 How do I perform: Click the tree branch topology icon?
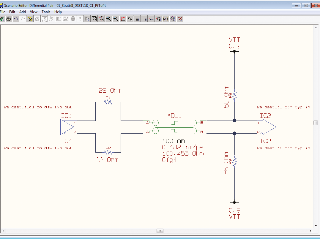[158, 19]
